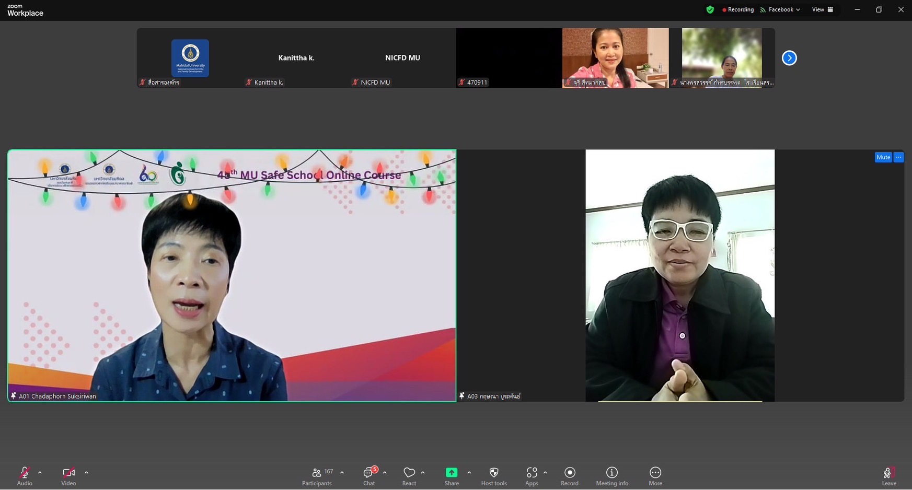The image size is (912, 490).
Task: Open Meeting info
Action: coord(611,476)
